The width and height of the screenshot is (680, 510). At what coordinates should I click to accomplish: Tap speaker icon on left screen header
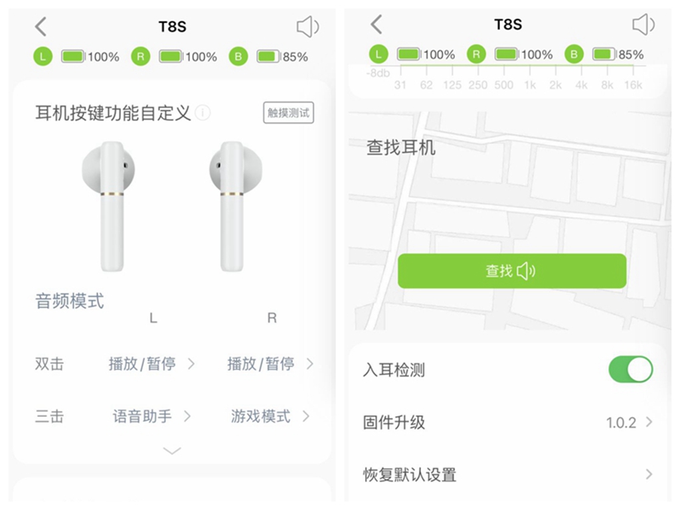[308, 27]
